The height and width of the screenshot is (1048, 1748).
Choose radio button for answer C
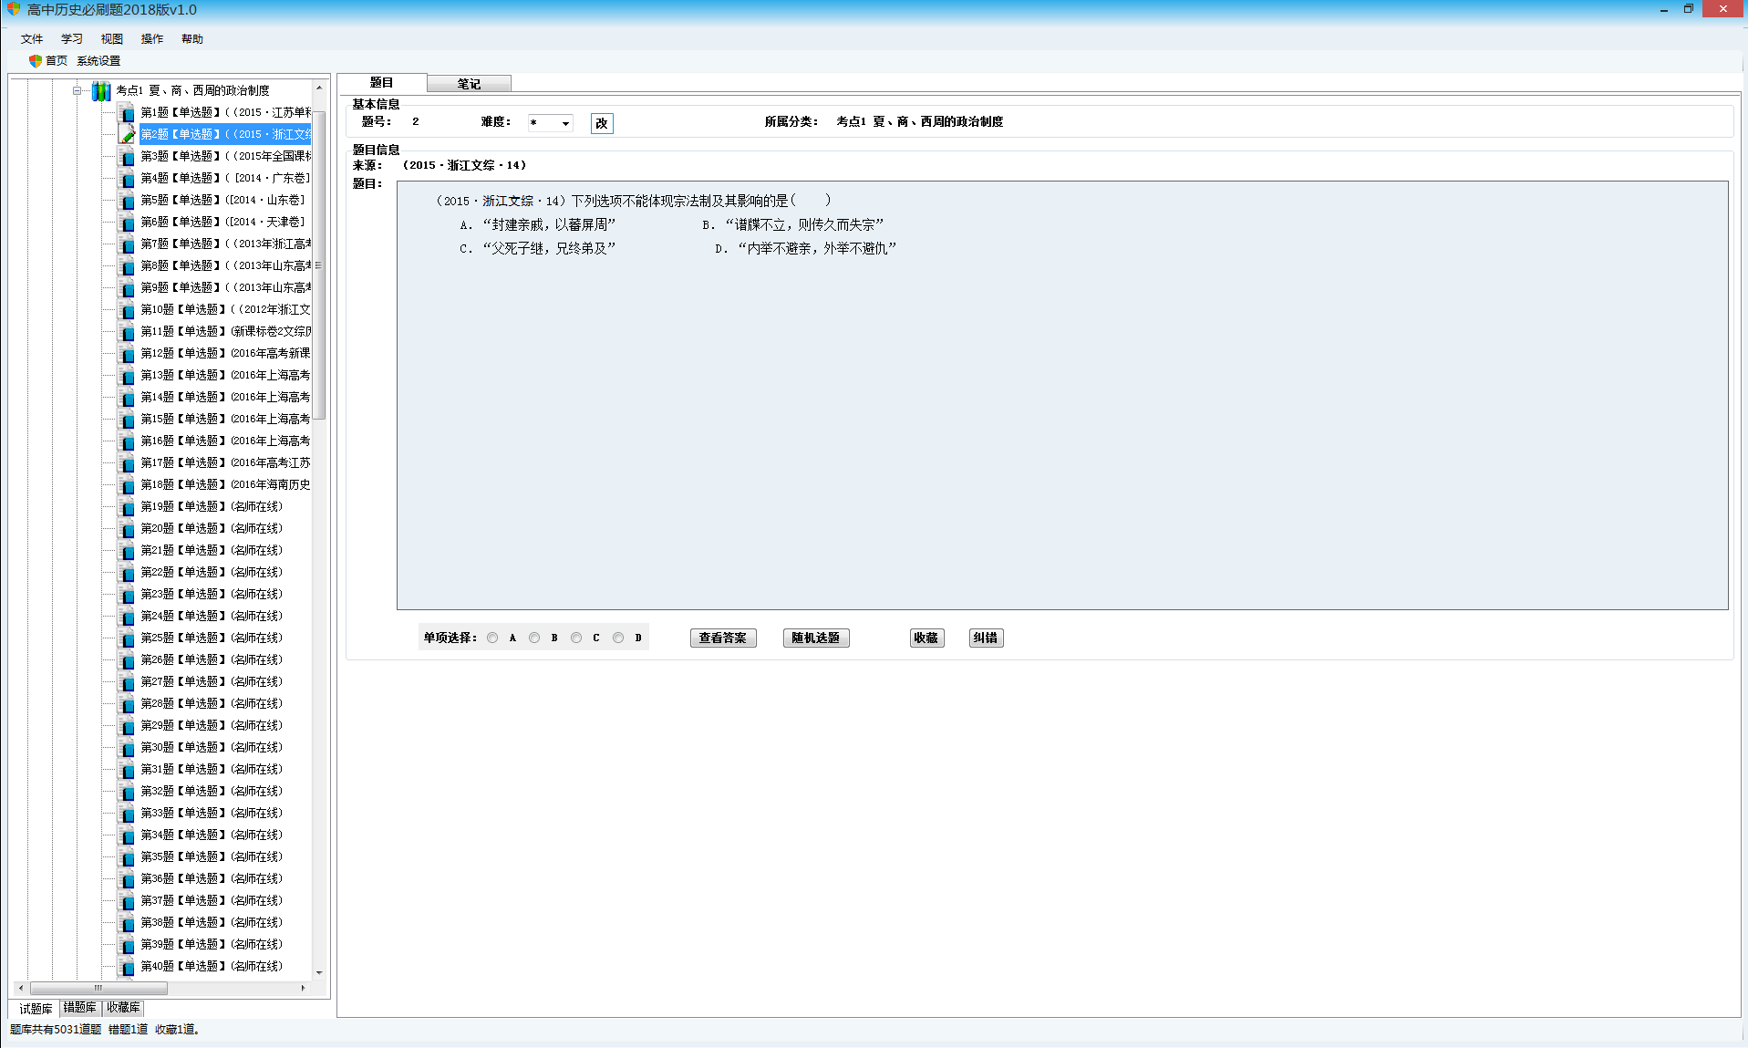pos(576,638)
